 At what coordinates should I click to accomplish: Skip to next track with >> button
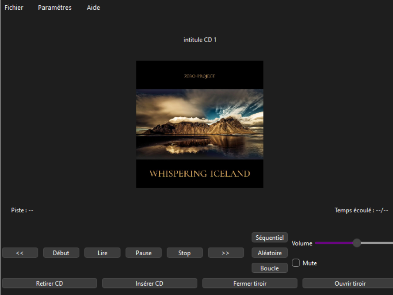225,253
